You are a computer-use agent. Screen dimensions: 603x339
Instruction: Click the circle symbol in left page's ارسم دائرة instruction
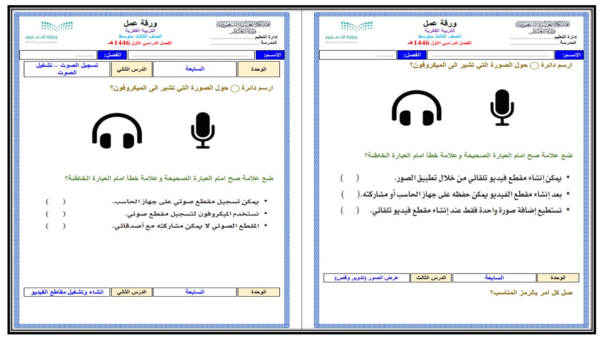pyautogui.click(x=235, y=89)
